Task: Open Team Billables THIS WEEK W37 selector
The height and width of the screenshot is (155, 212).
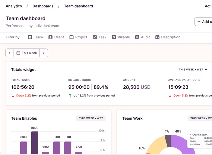Action: coord(91,118)
